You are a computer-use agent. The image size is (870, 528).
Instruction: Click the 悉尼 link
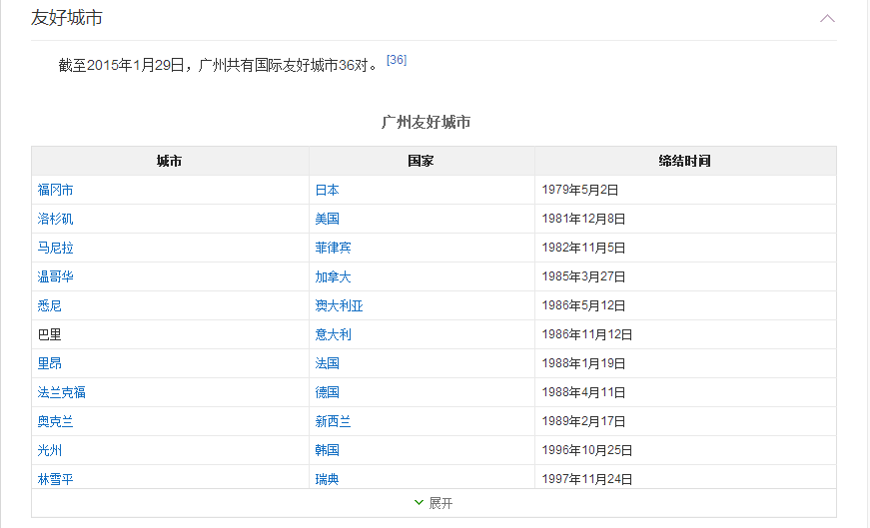coord(49,305)
